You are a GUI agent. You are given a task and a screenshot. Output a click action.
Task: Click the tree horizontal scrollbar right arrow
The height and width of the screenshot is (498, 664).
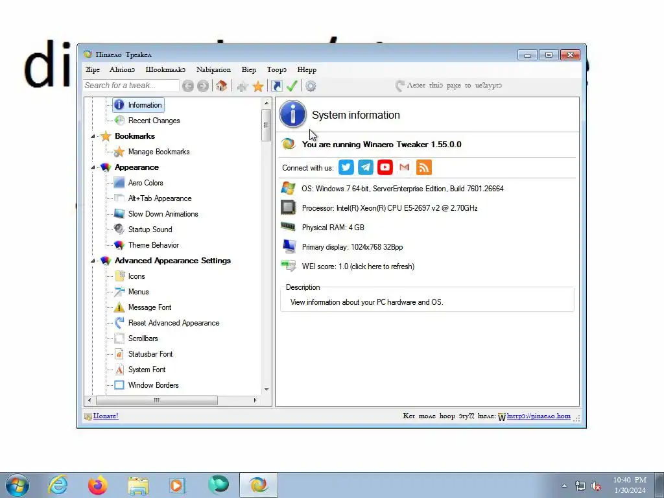(x=255, y=400)
